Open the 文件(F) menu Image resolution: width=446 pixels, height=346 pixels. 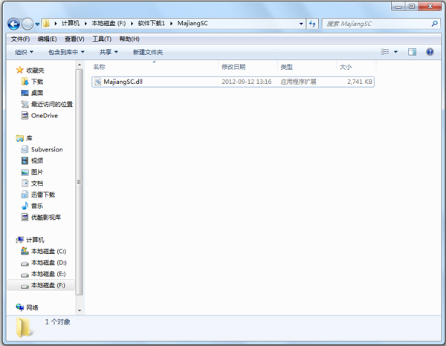(x=20, y=39)
